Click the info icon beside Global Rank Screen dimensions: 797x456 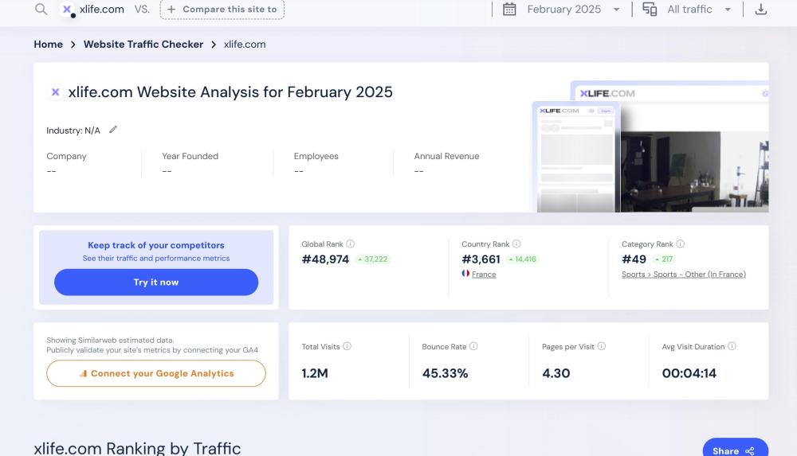tap(351, 244)
